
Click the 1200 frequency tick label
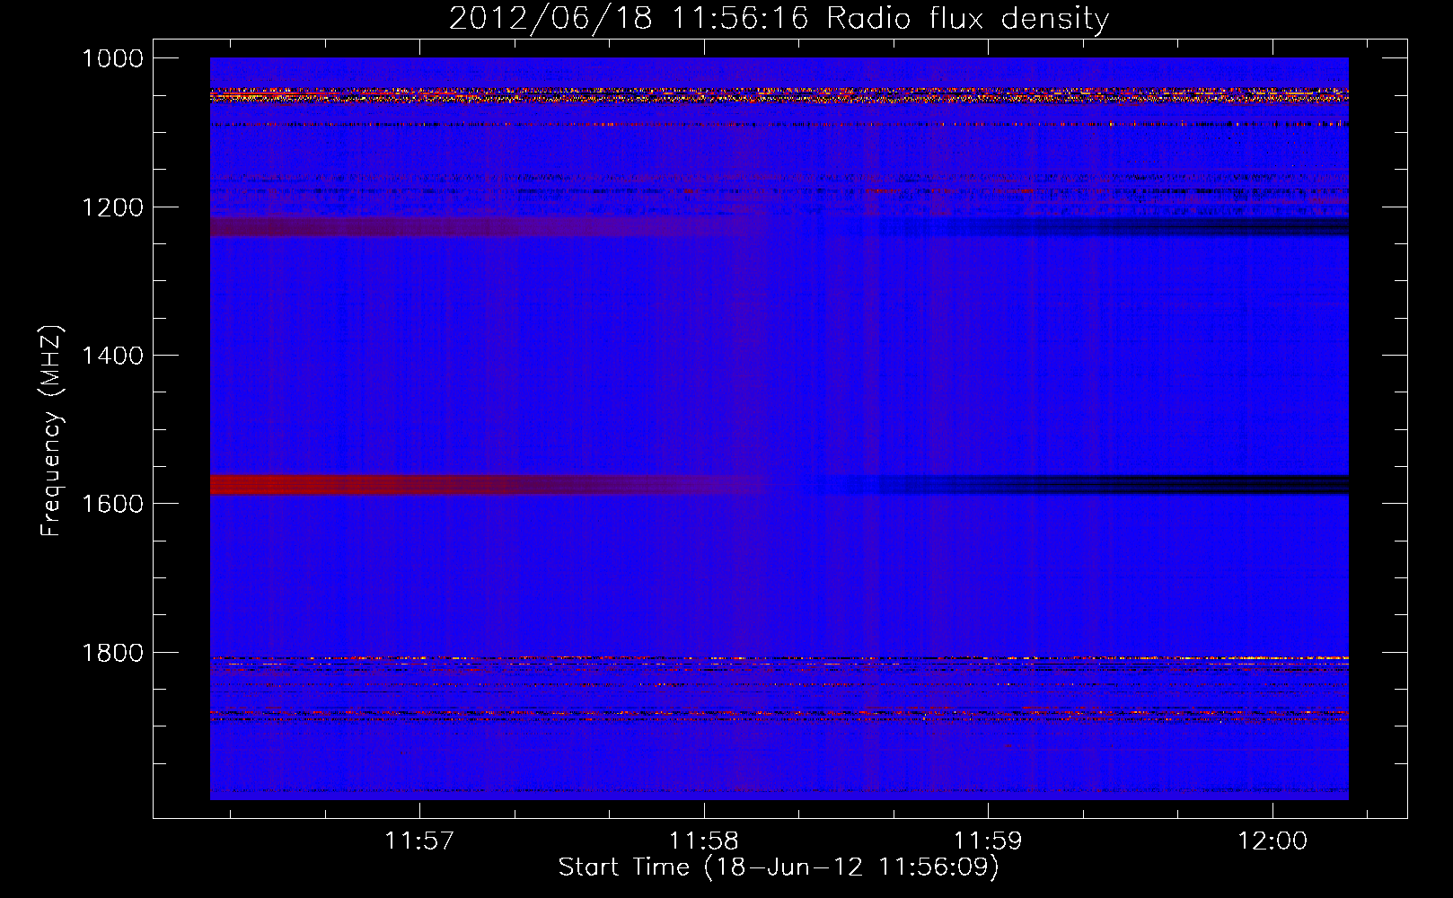point(112,207)
